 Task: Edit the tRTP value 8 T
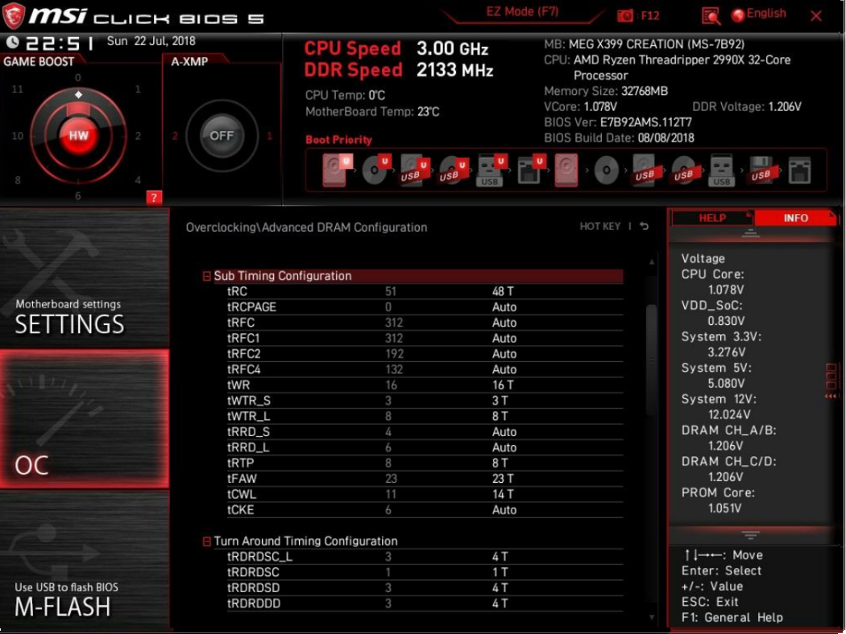[x=500, y=463]
